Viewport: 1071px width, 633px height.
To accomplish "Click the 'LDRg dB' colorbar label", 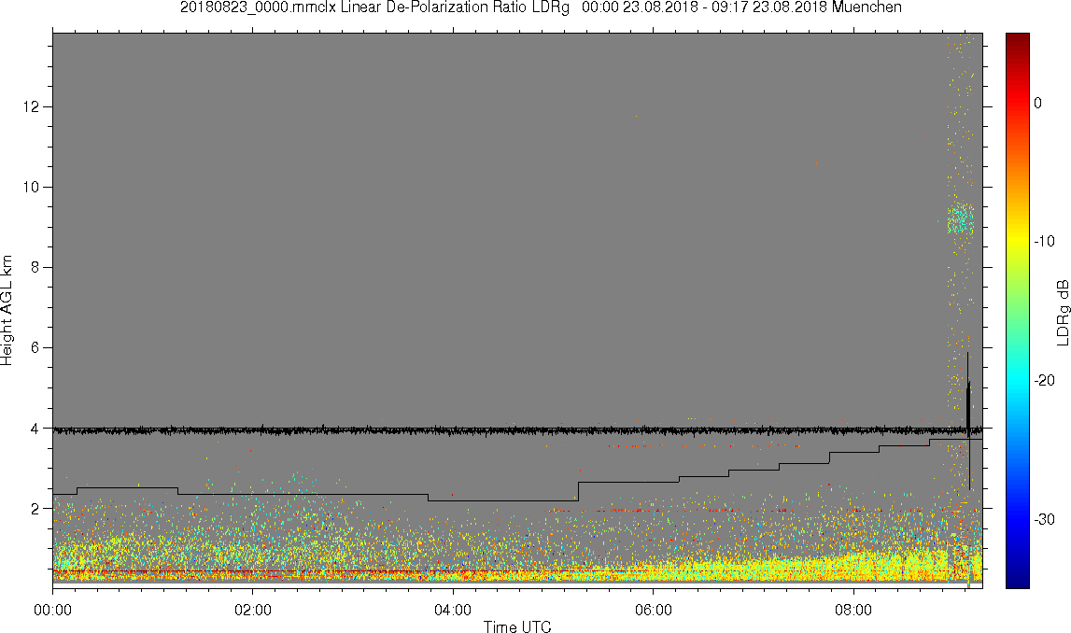I will [1061, 311].
